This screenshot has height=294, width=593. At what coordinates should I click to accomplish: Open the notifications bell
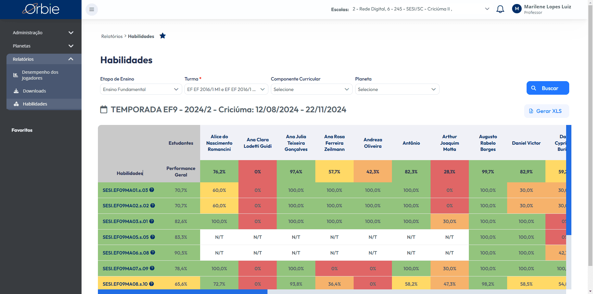pyautogui.click(x=500, y=9)
